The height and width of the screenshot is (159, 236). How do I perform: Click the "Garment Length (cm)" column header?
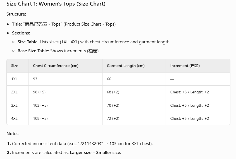126,66
